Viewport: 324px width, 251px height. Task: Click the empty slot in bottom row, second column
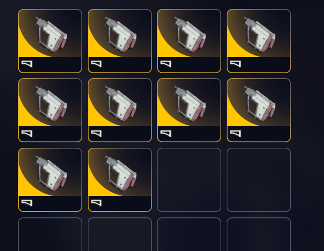tap(120, 234)
